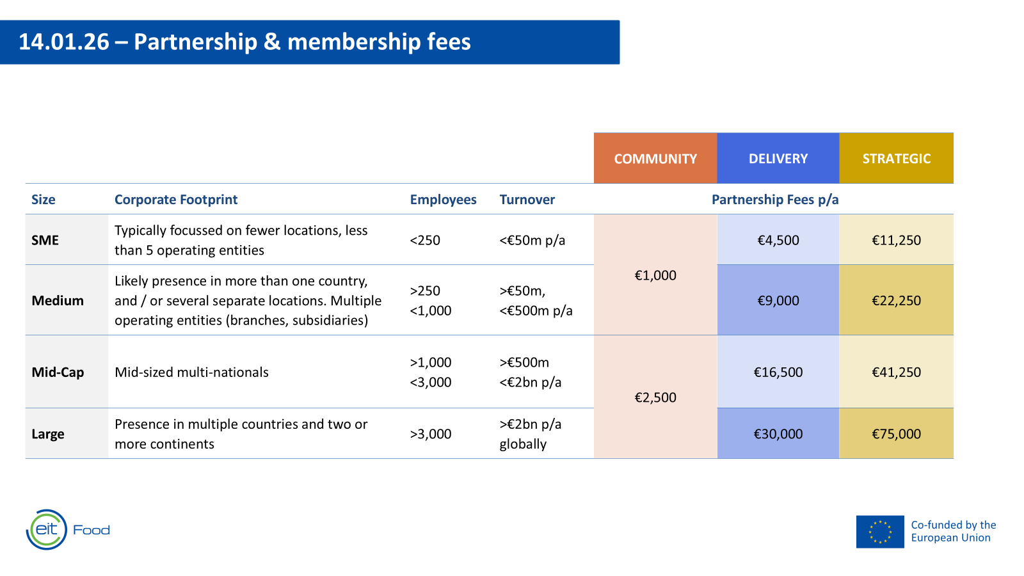Click the Employees column header
Screen dimensions: 1024x576
(444, 200)
